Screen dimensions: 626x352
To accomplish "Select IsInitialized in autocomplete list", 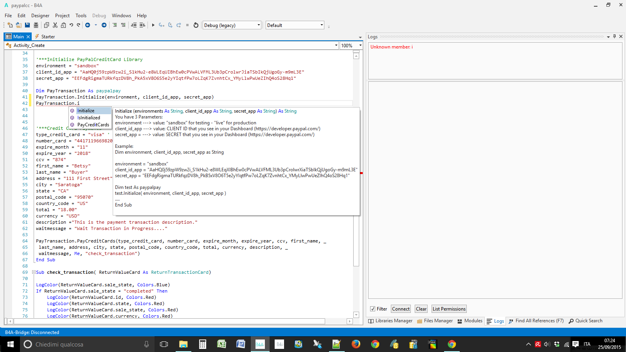I will pos(89,118).
